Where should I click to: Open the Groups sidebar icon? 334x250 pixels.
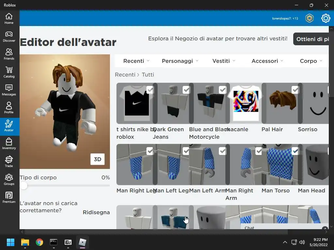point(9,180)
